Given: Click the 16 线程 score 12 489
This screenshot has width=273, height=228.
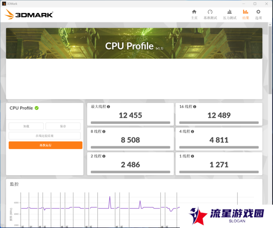Looking at the screenshot, I should pos(219,115).
